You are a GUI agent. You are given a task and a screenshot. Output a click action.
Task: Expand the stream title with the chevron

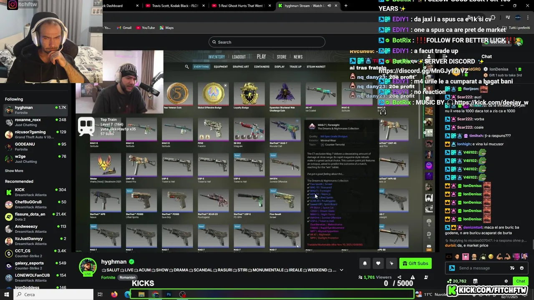pos(341,270)
